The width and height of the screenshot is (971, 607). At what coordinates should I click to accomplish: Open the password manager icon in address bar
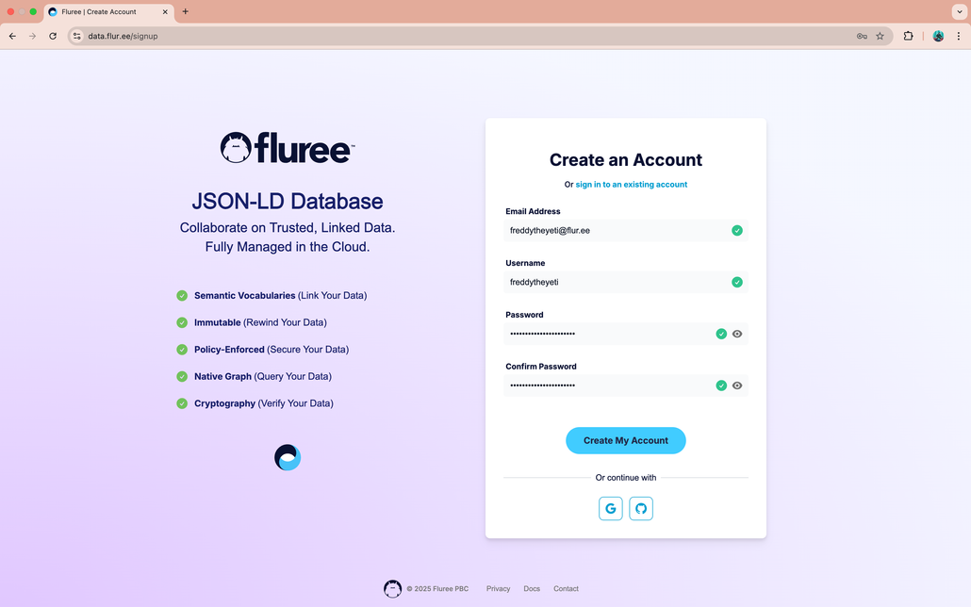[861, 36]
